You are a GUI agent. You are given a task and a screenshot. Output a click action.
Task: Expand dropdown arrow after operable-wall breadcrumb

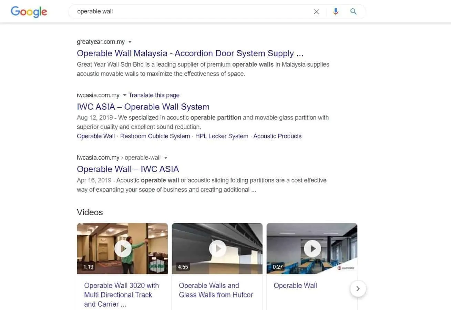point(166,158)
